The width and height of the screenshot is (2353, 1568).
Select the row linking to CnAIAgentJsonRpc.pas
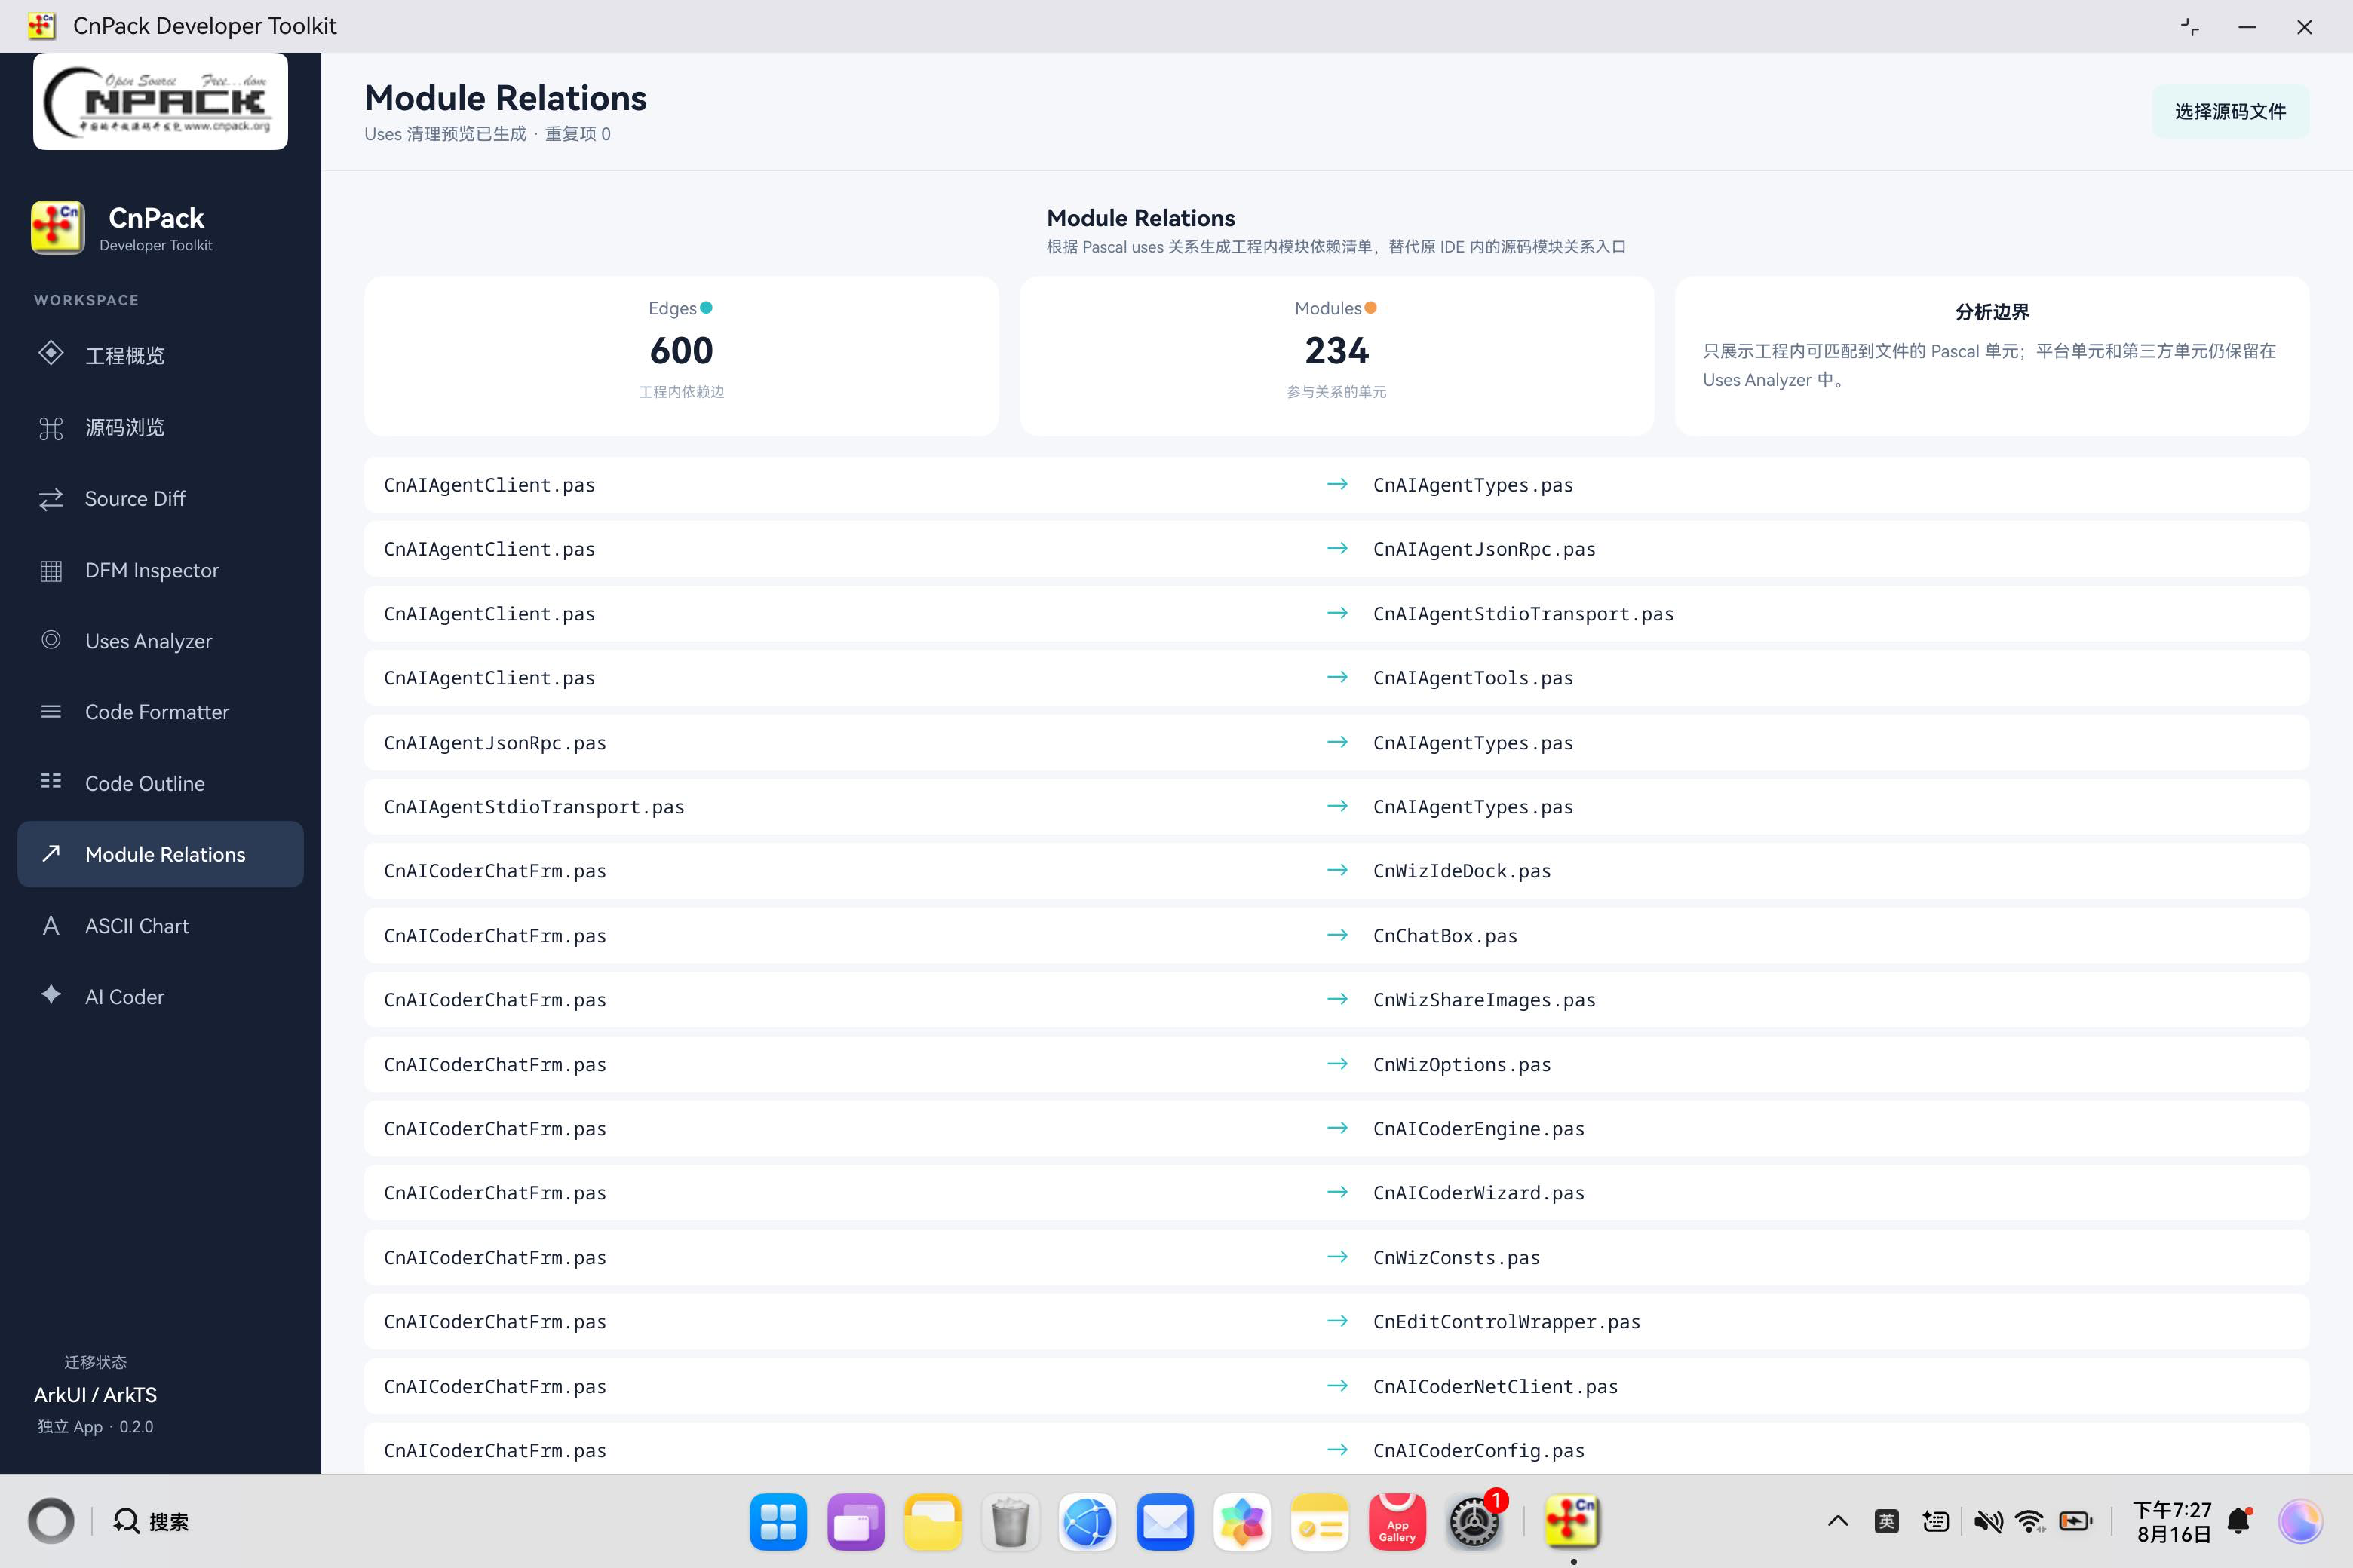point(1336,549)
